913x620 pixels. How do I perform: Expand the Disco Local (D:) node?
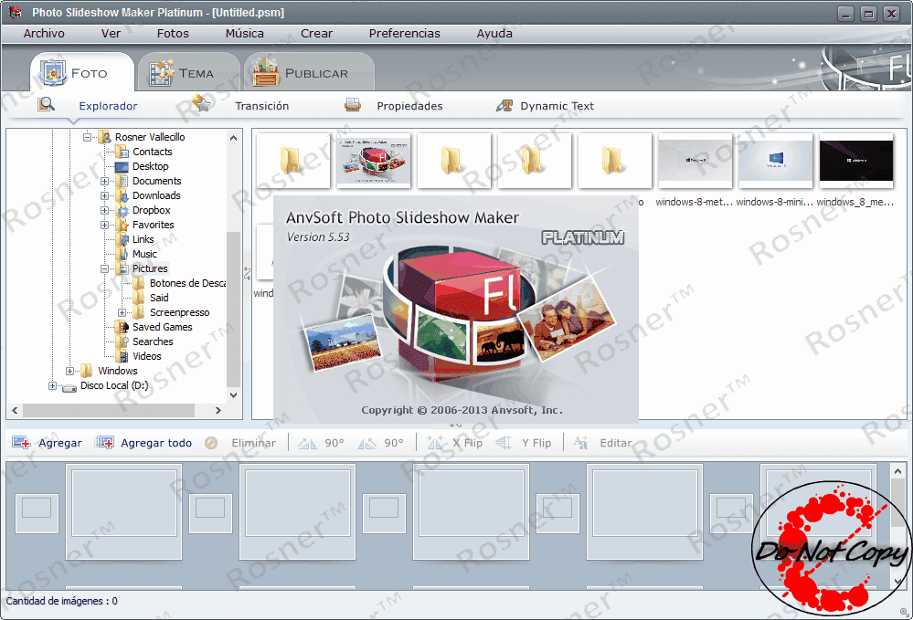pos(52,385)
